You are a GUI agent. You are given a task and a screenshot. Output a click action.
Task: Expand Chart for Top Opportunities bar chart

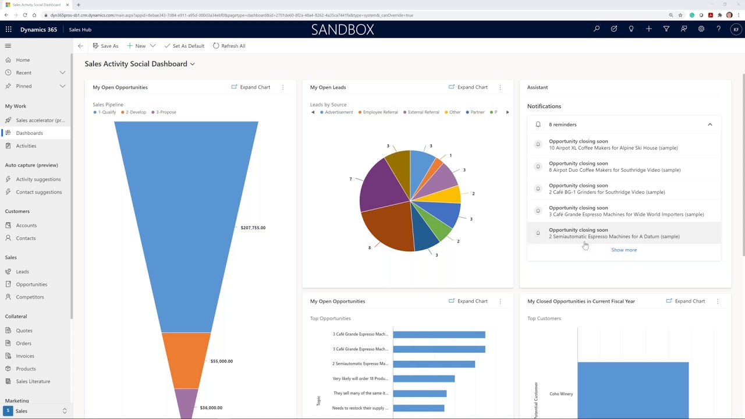(x=468, y=301)
